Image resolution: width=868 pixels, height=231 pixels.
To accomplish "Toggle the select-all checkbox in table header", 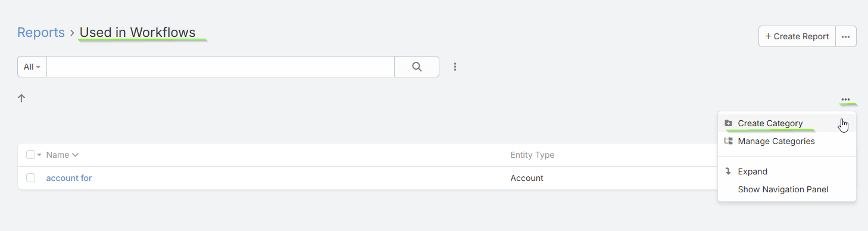I will [31, 155].
